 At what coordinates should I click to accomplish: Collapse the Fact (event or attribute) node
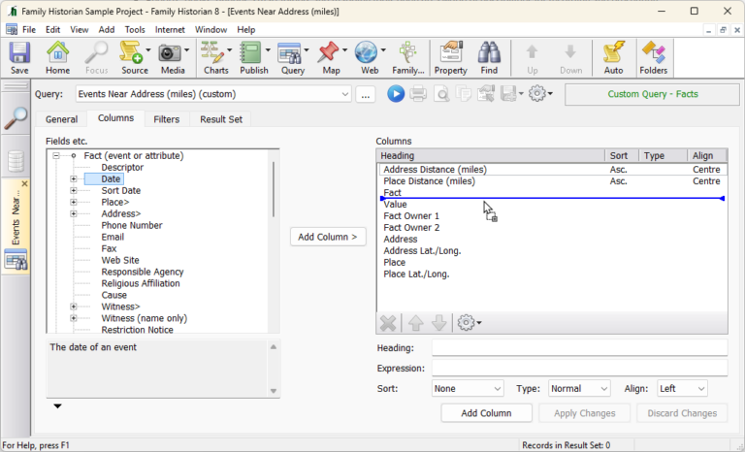[56, 155]
